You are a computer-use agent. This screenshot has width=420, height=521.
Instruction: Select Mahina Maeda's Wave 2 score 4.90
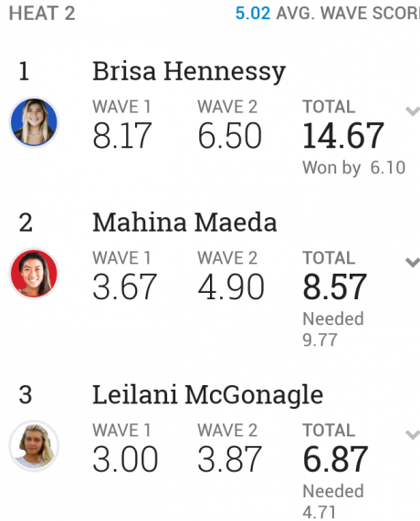[231, 287]
